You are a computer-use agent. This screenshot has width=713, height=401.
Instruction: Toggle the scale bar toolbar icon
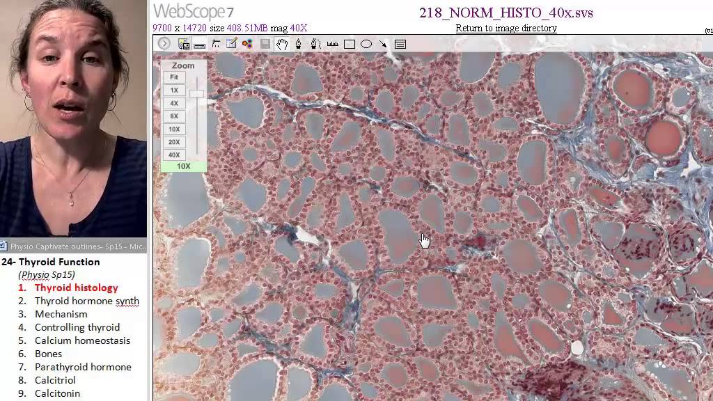coord(200,45)
